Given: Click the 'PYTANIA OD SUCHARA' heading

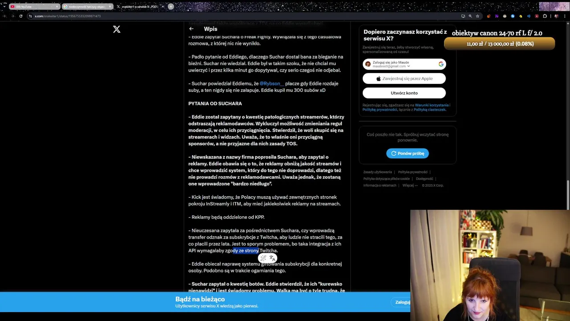Looking at the screenshot, I should click(215, 103).
